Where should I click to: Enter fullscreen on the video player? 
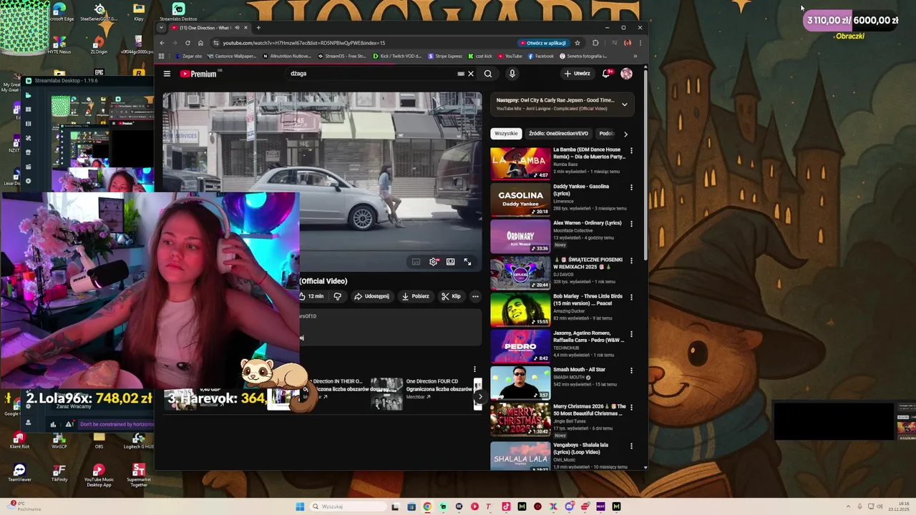pos(467,262)
